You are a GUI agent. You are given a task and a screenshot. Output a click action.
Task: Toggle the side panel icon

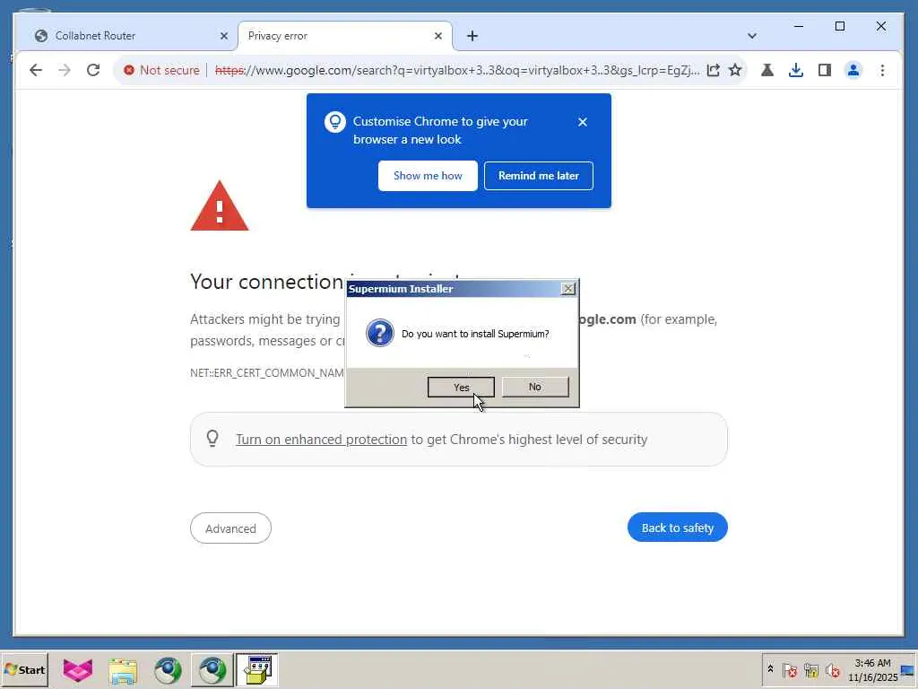click(x=825, y=70)
